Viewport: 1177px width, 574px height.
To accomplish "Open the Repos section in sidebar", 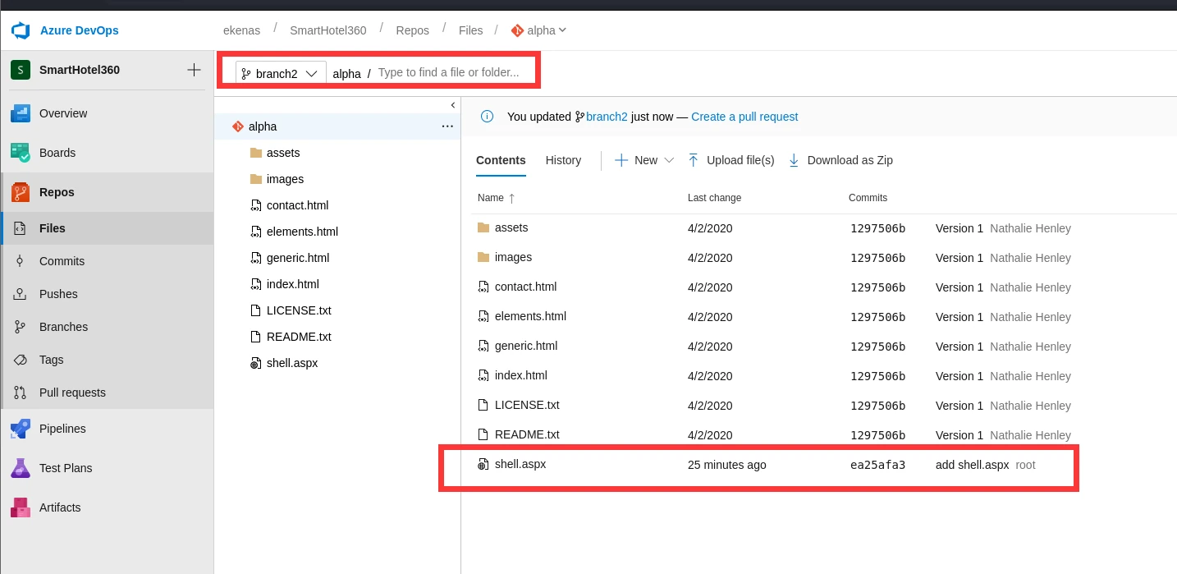I will pos(107,192).
